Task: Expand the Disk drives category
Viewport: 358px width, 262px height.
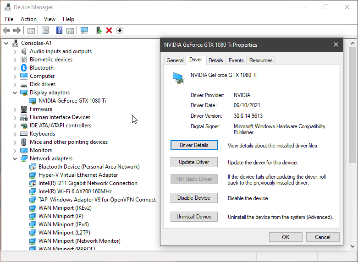Action: pyautogui.click(x=15, y=84)
